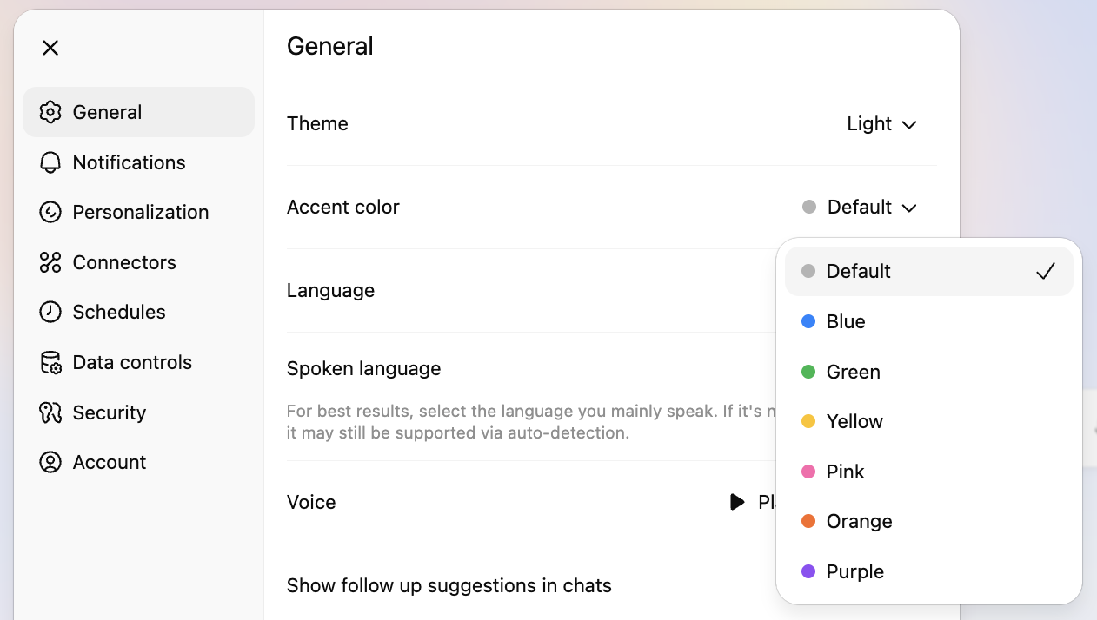Choose Default accent color option

coord(928,271)
